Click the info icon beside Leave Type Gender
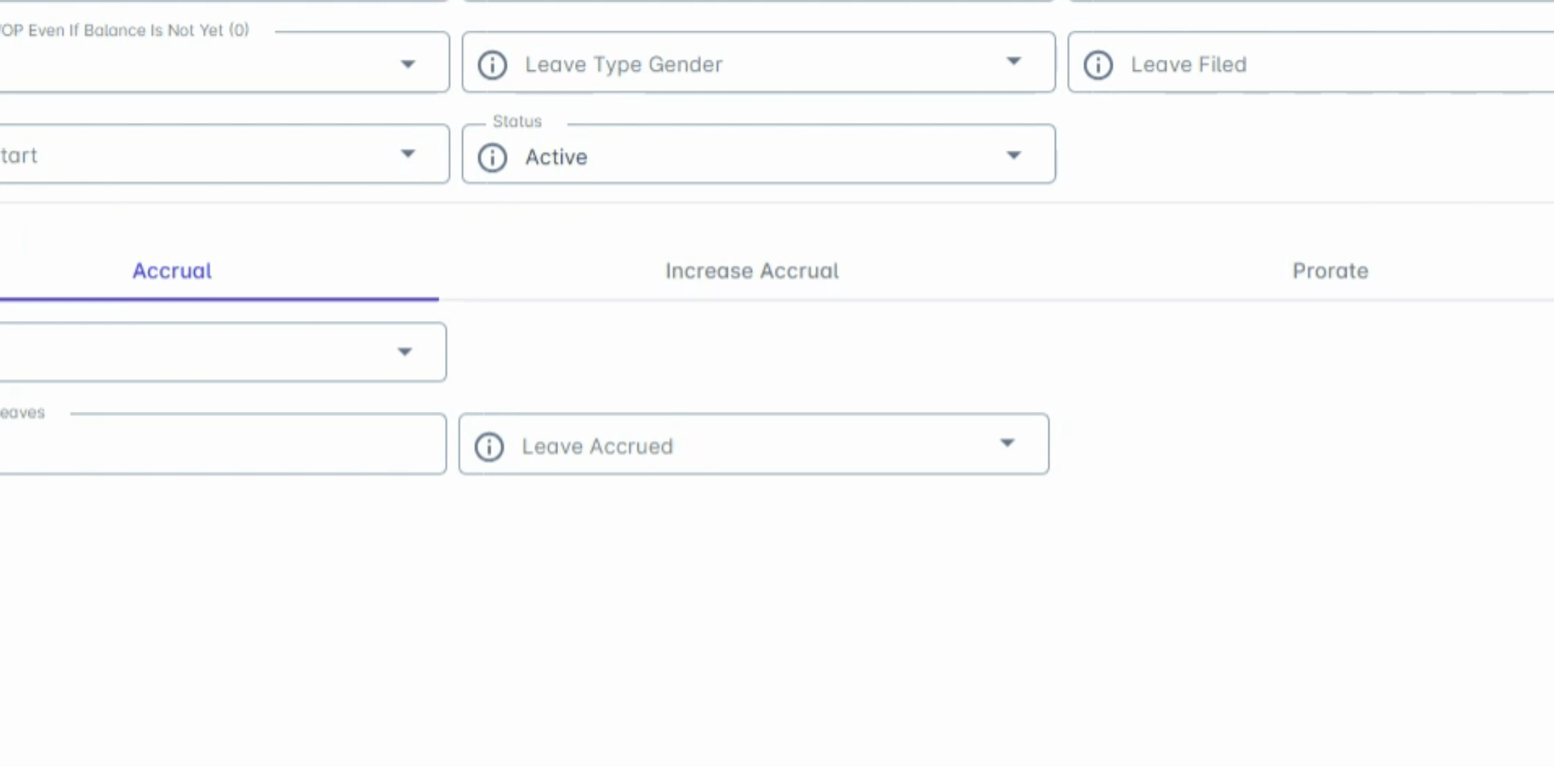Image resolution: width=1554 pixels, height=767 pixels. point(492,65)
